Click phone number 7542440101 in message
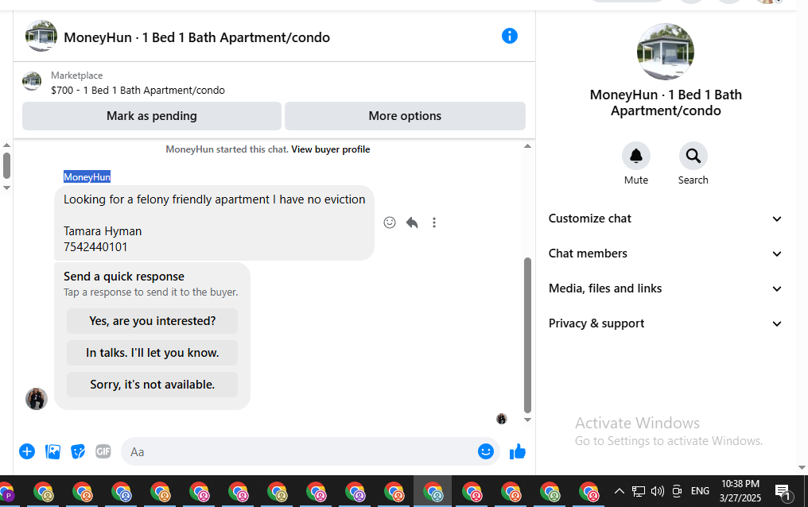 95,247
